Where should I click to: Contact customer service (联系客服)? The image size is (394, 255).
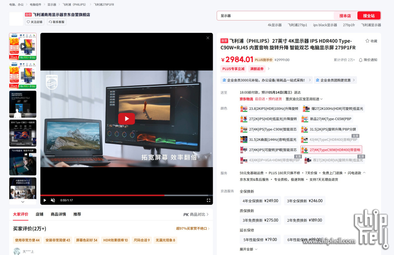pos(57,22)
